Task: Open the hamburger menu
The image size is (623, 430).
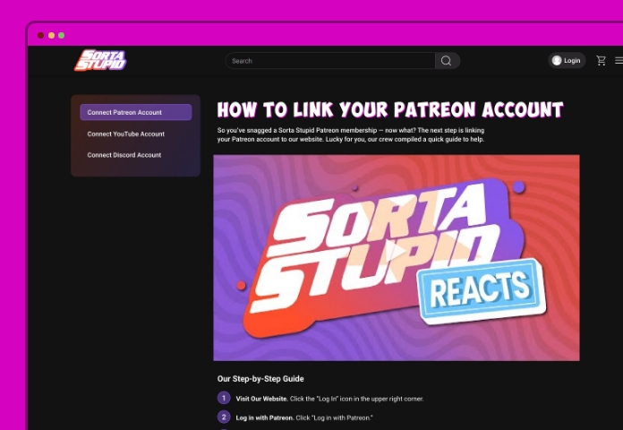Action: click(618, 61)
